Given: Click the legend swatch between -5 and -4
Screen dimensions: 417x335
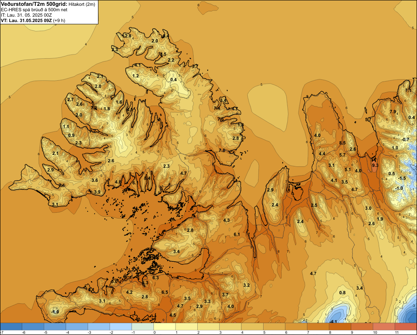Looking at the screenshot, I should pos(55,327).
